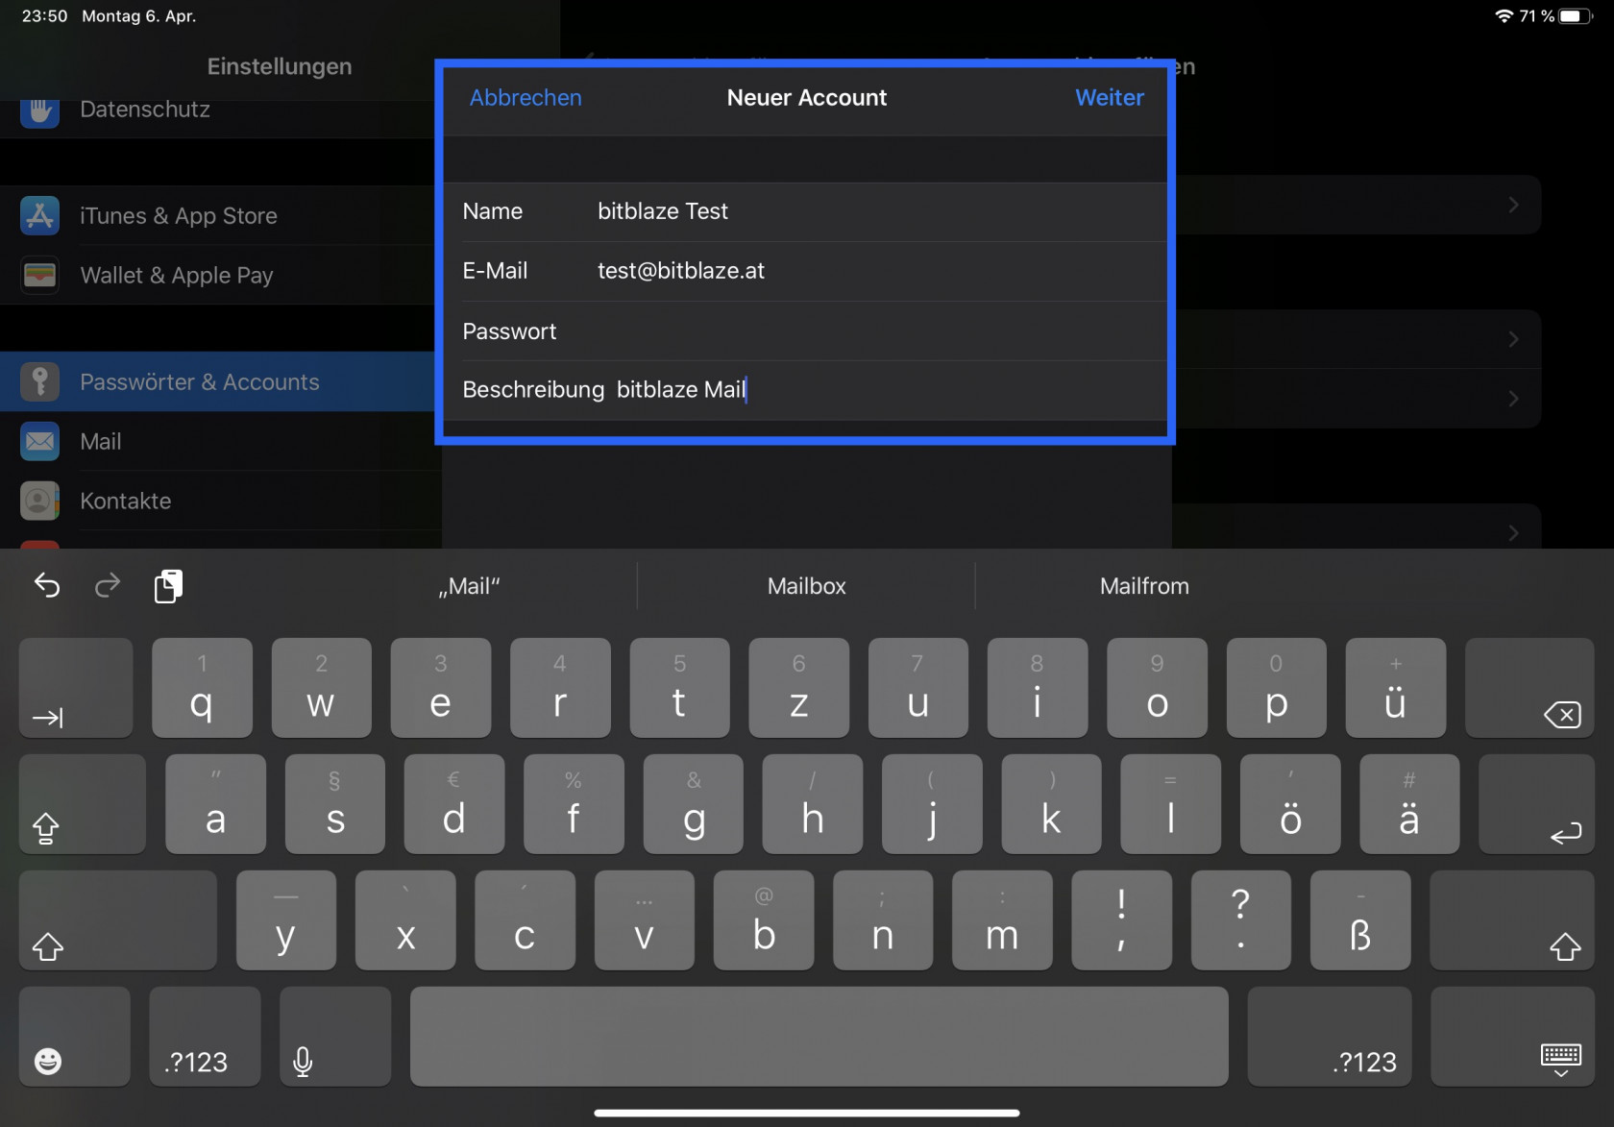This screenshot has height=1127, width=1614.
Task: Tap the ä key
Action: [x=1409, y=804]
